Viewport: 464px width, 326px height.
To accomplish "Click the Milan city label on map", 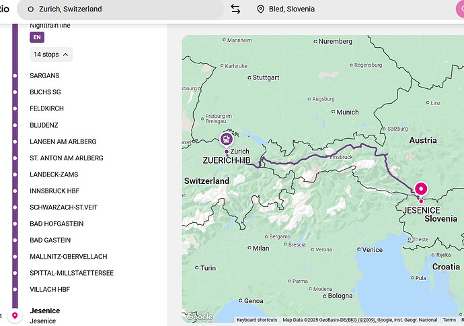I will click(x=261, y=249).
